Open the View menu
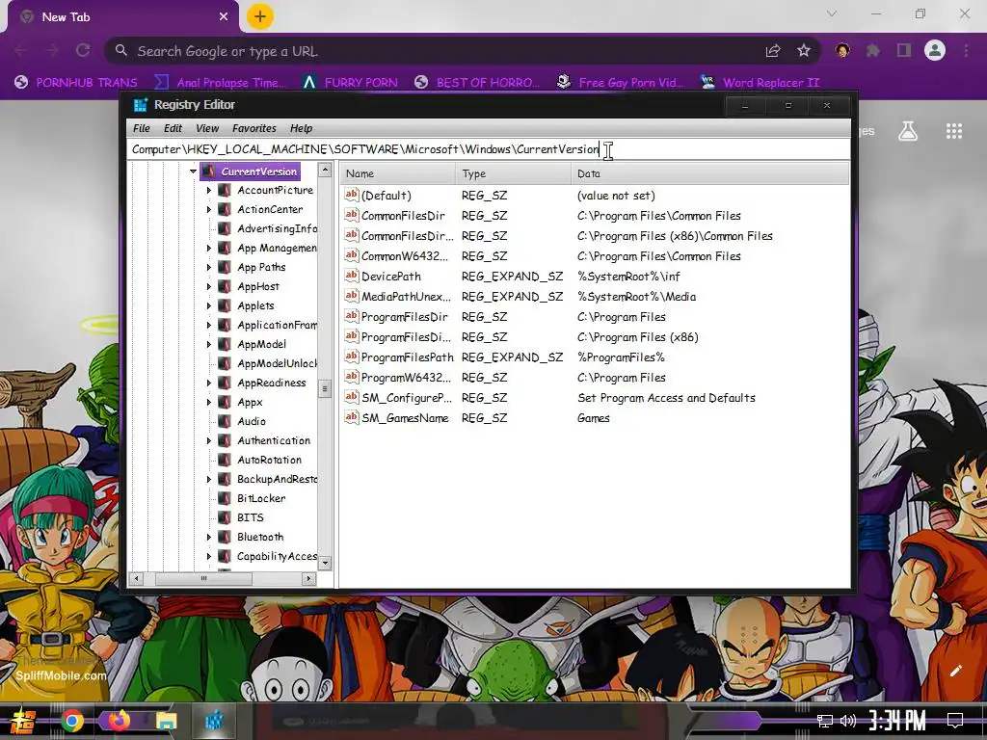The width and height of the screenshot is (987, 740). pyautogui.click(x=207, y=128)
